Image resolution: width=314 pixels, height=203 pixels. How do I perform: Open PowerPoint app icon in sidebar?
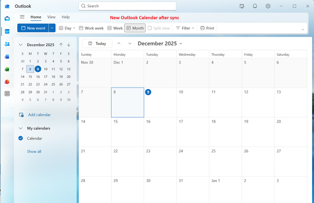click(7, 82)
